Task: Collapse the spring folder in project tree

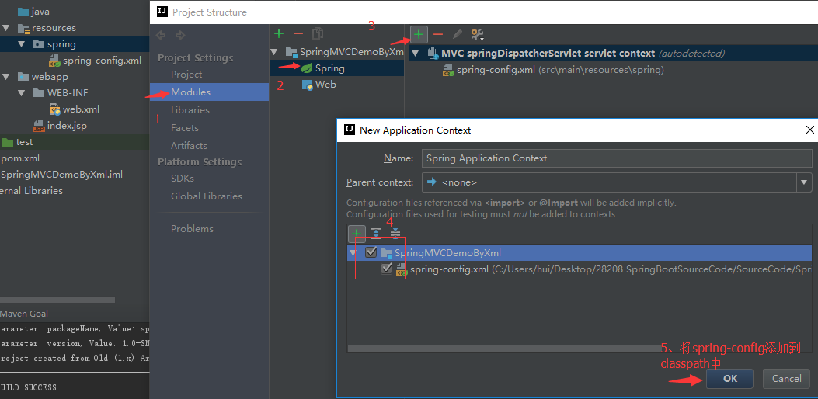Action: pos(22,43)
